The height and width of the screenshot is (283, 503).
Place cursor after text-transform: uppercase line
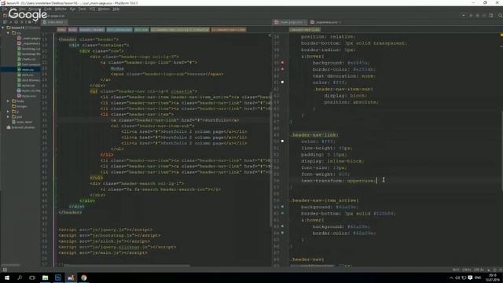[x=376, y=181]
